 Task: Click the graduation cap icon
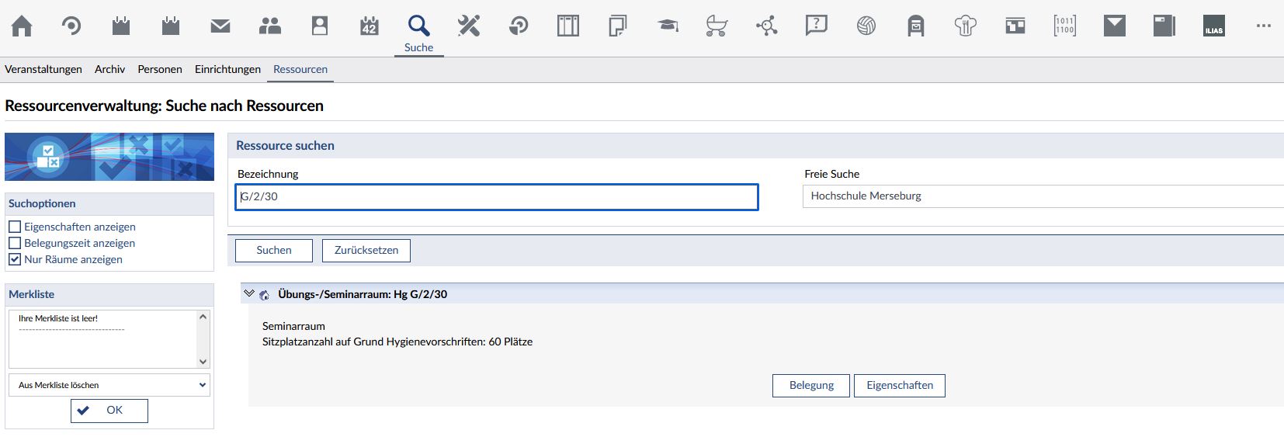click(668, 26)
